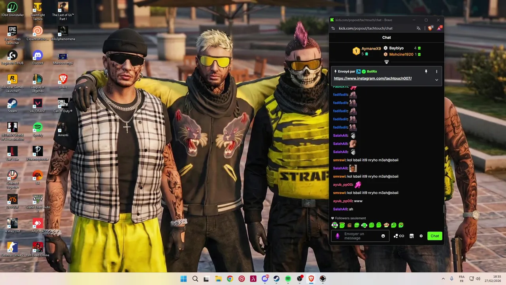Click the EA app desktop icon
The height and width of the screenshot is (285, 506).
[38, 178]
